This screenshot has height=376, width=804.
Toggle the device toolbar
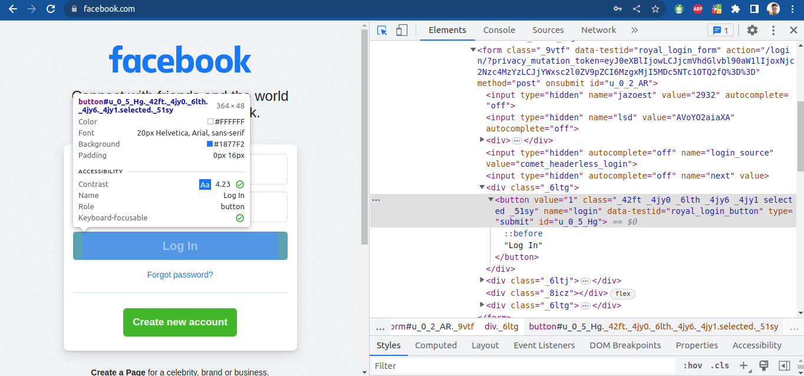point(401,30)
